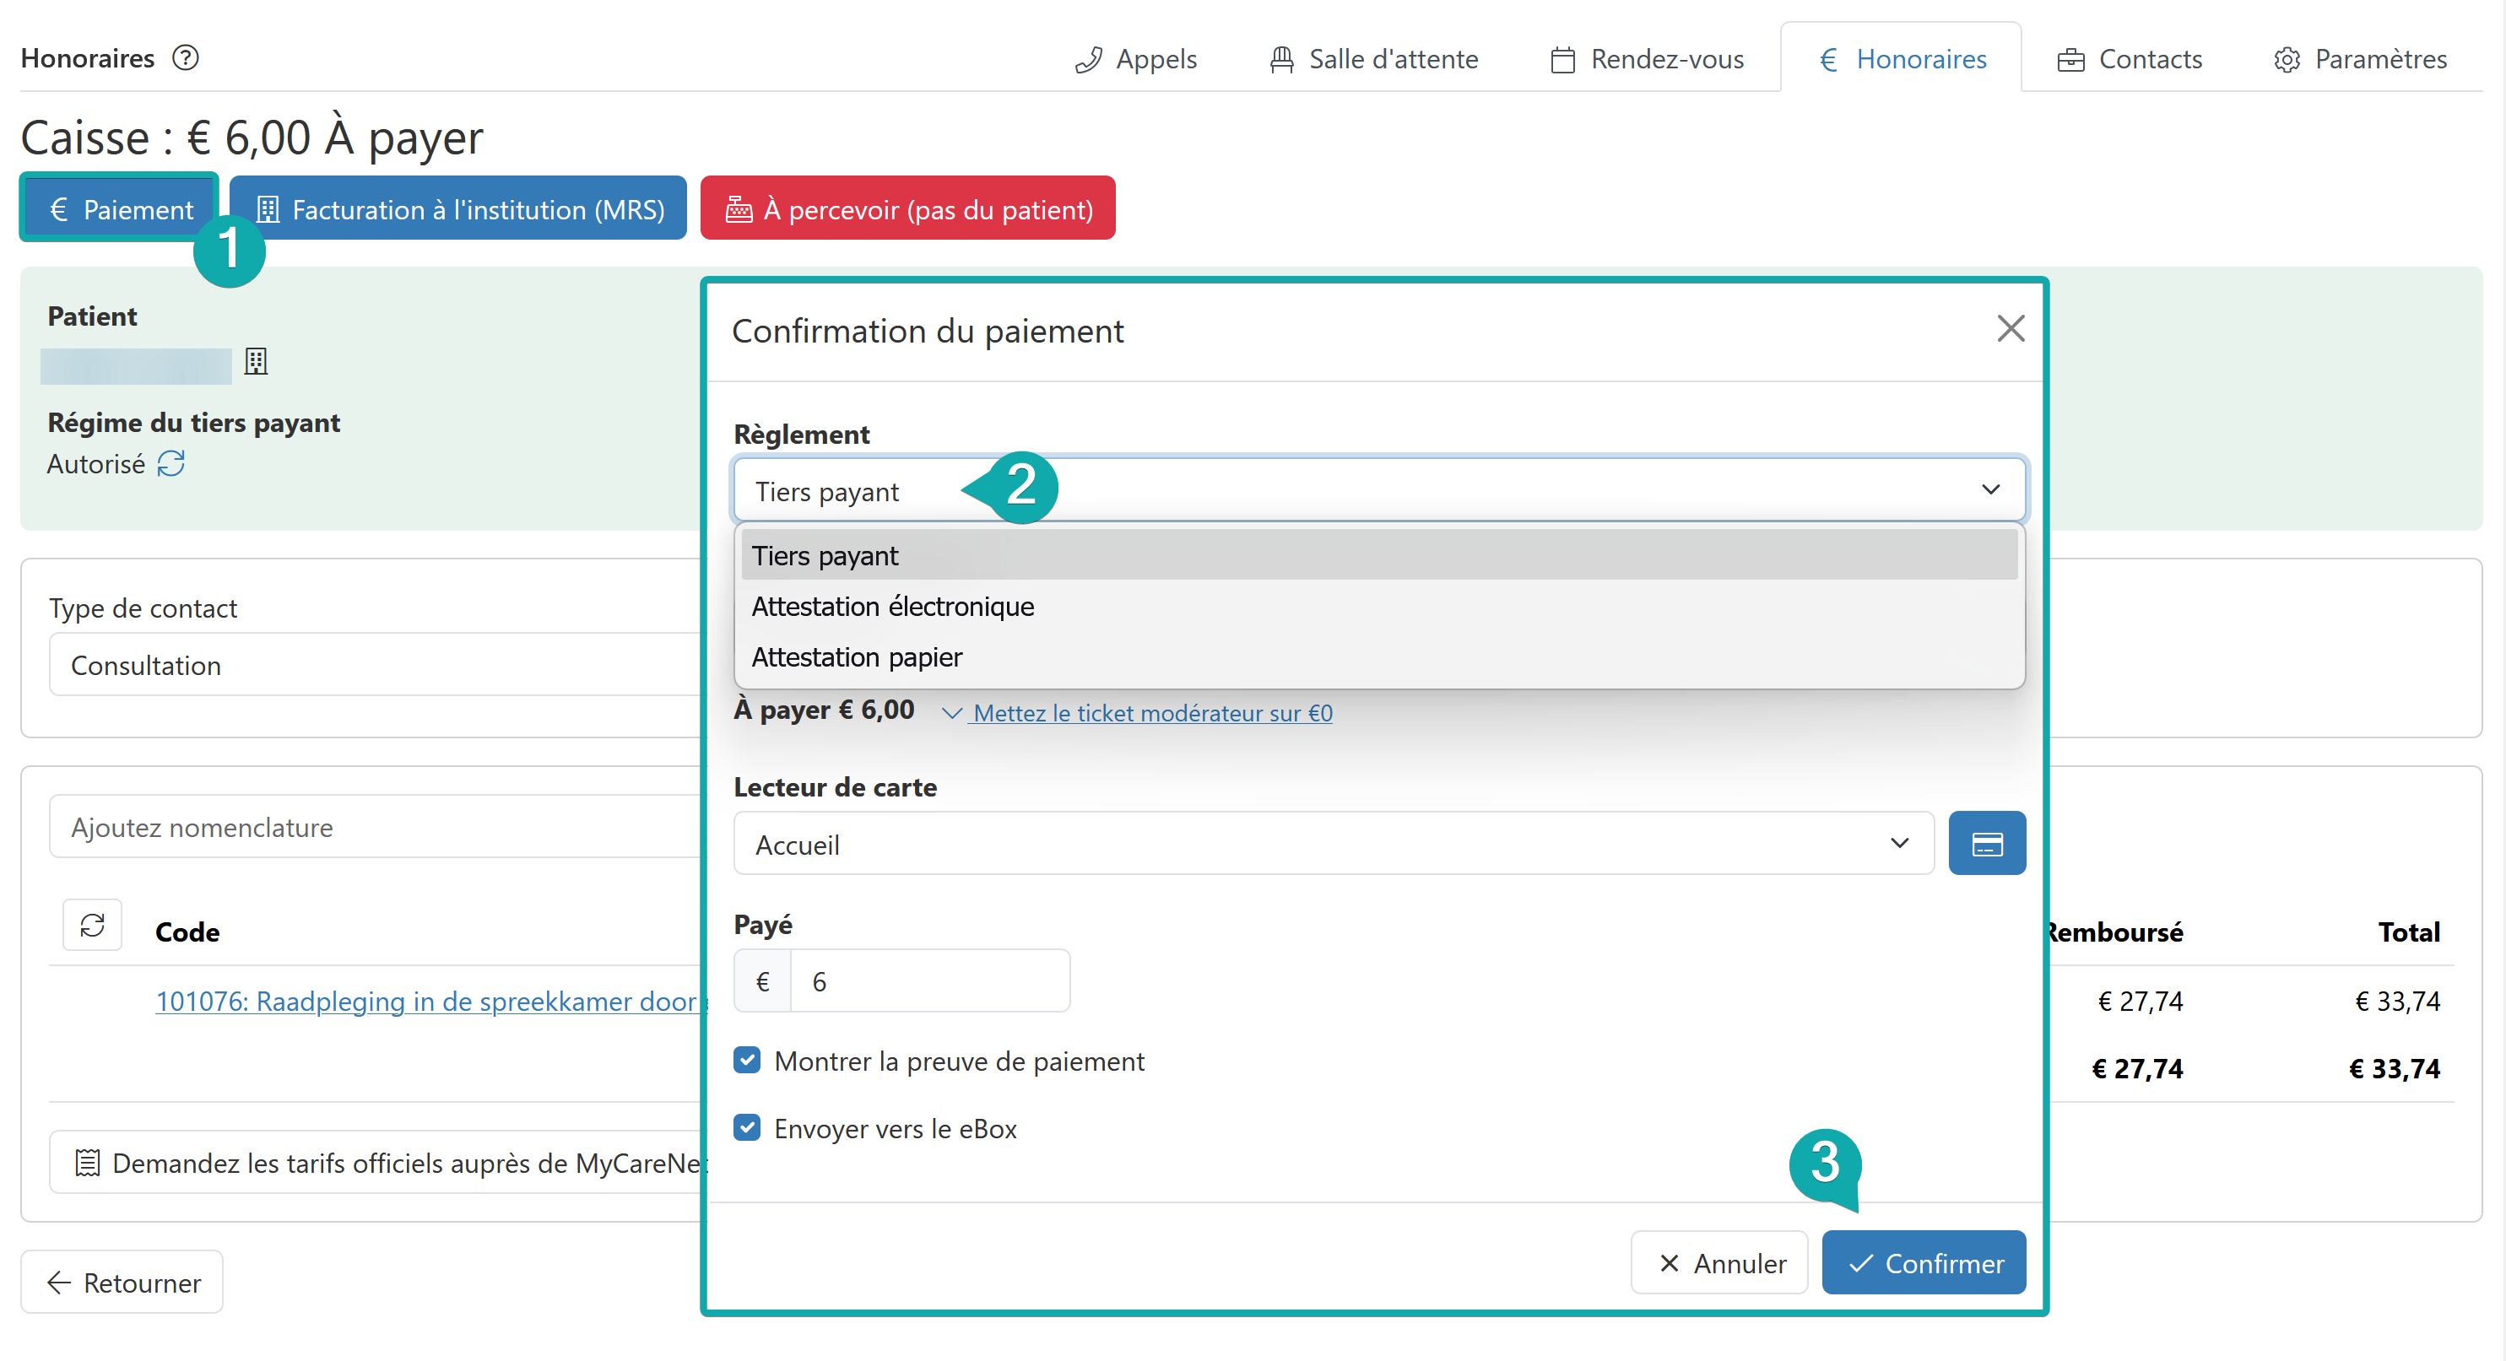Click the card reader payment icon button

pos(1987,844)
